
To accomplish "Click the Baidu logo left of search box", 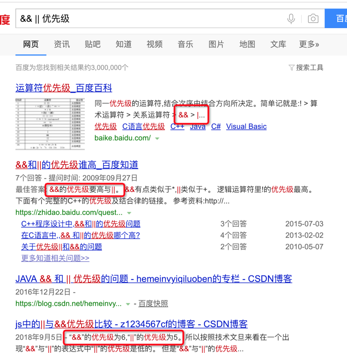I will point(5,20).
